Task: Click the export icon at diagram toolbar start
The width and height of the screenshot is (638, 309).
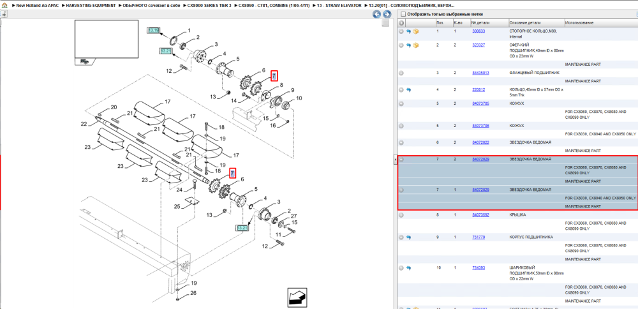Action: [3, 14]
